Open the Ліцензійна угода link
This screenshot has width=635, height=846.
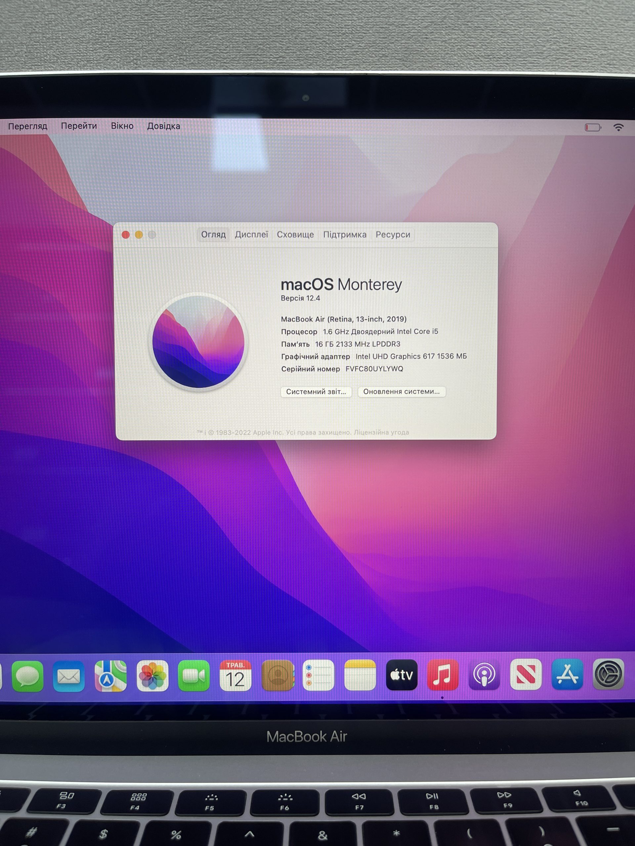(x=381, y=433)
